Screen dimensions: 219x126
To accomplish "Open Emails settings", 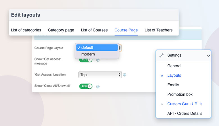I will (x=173, y=85).
